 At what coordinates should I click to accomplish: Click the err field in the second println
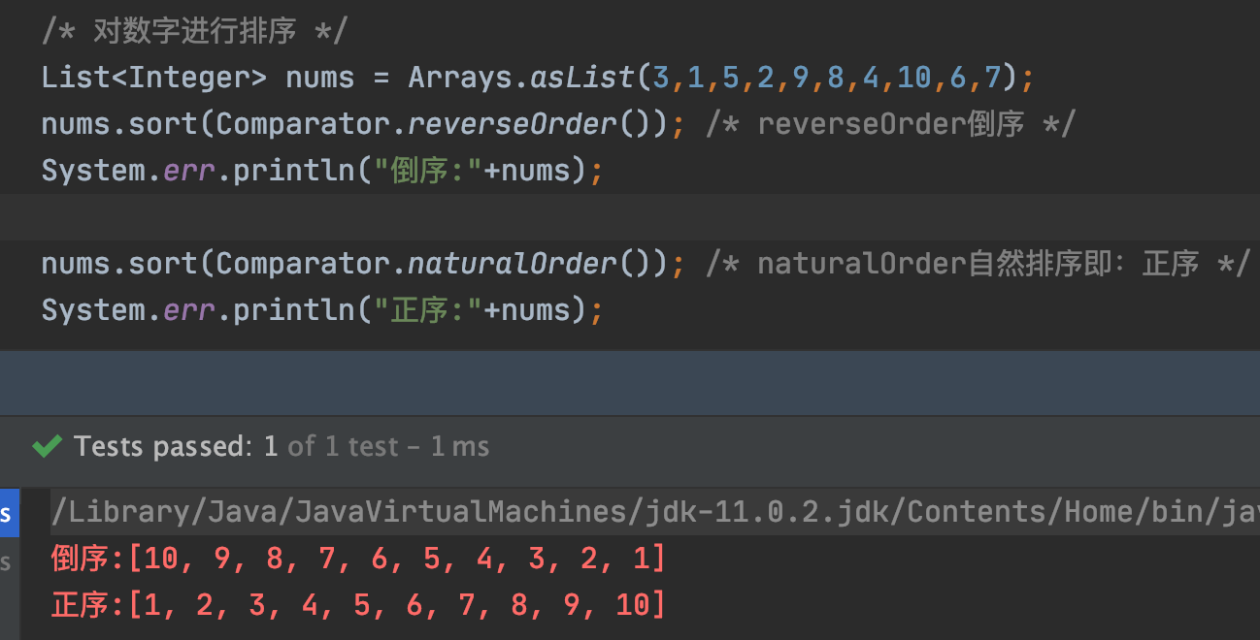tap(182, 310)
